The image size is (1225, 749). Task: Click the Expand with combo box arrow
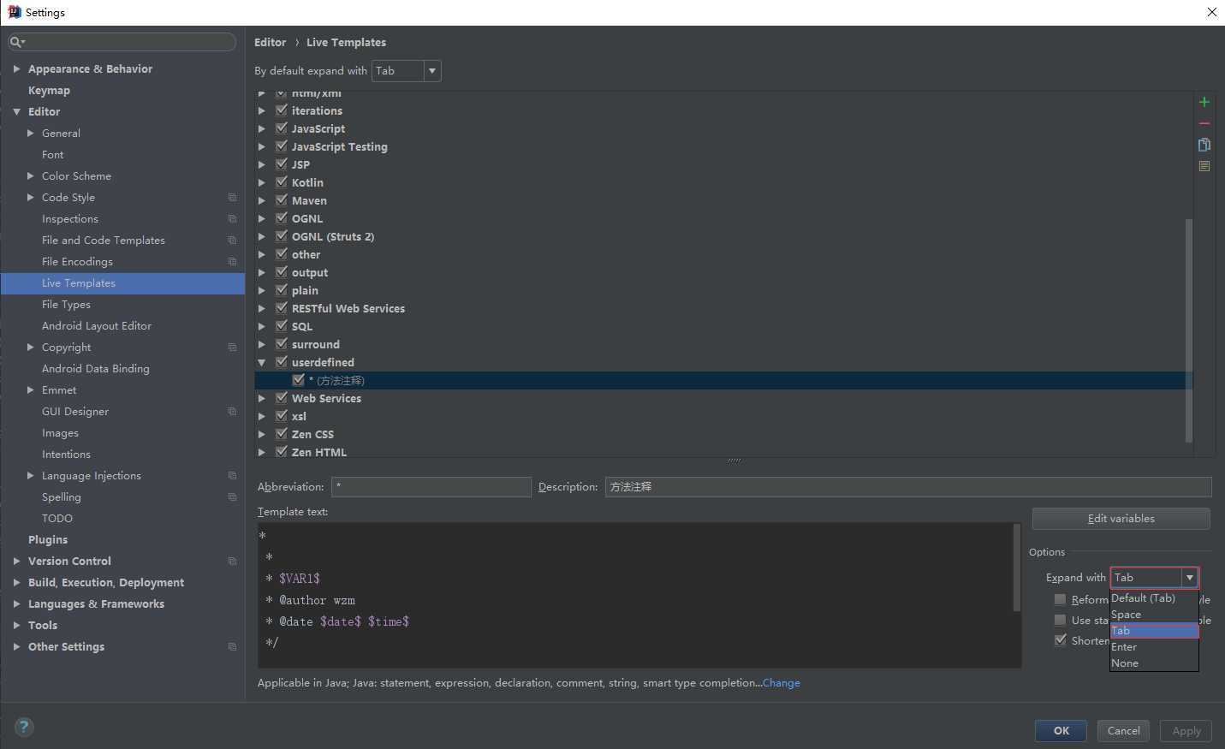tap(1190, 578)
